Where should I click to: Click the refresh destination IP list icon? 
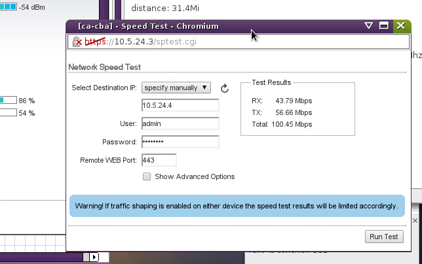click(x=224, y=88)
